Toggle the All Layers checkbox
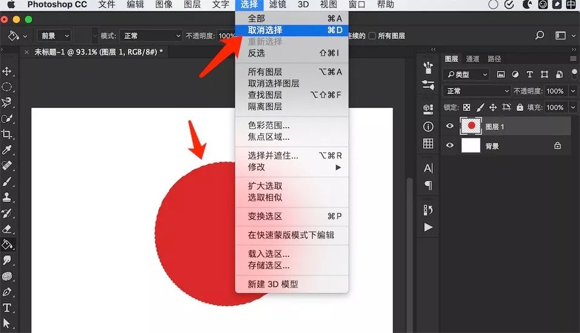This screenshot has width=580, height=333. tap(372, 36)
